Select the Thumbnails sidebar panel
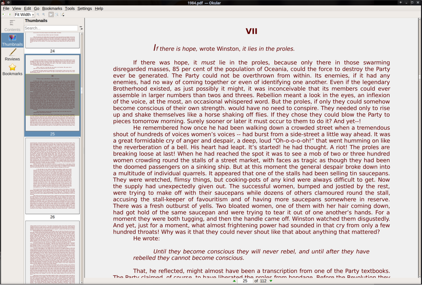The height and width of the screenshot is (285, 422). point(12,40)
